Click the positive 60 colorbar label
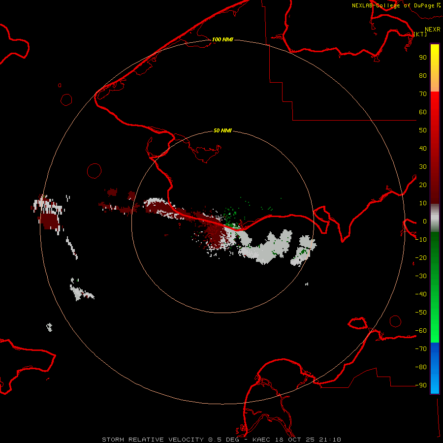The height and width of the screenshot is (443, 443). point(423,112)
